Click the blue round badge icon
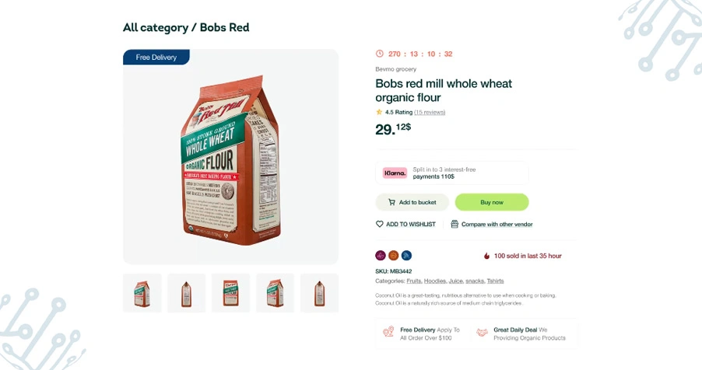 [x=406, y=255]
